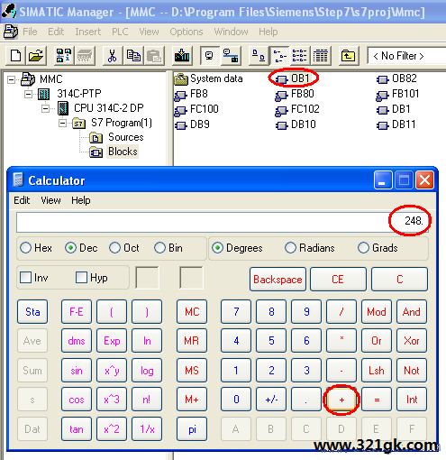Click the Cut scissors icon
This screenshot has height=460, width=446.
(112, 56)
